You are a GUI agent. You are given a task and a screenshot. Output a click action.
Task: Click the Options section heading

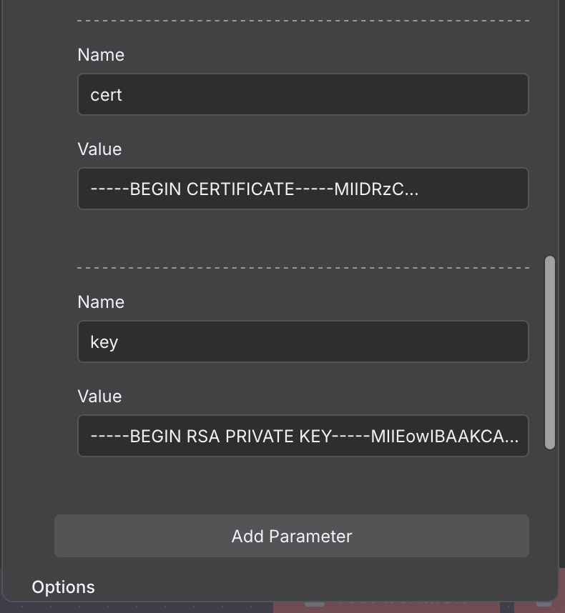point(63,587)
